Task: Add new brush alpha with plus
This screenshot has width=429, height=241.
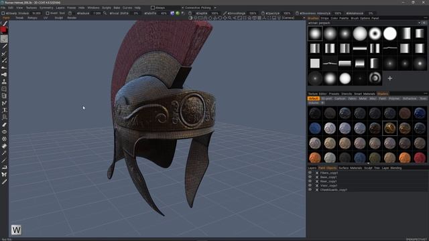Action: coord(390,78)
